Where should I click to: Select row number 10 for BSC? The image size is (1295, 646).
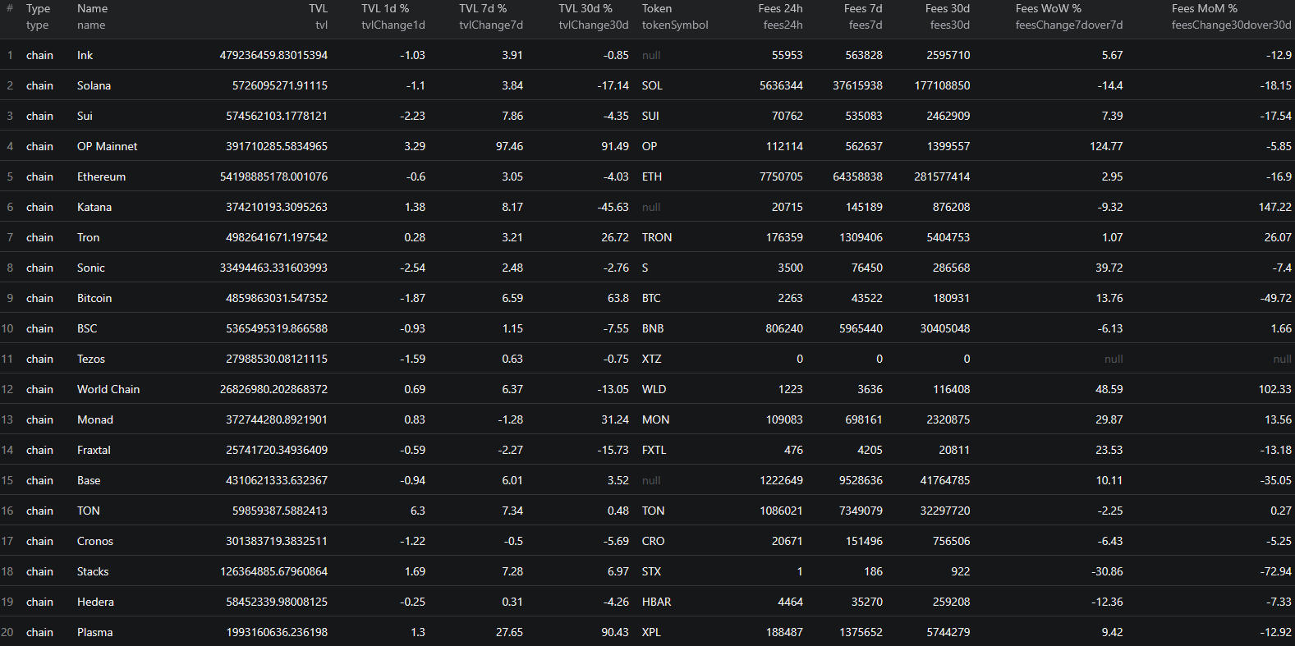(x=7, y=329)
